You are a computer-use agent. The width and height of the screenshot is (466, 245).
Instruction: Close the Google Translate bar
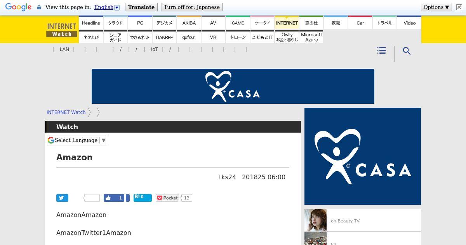tap(459, 7)
